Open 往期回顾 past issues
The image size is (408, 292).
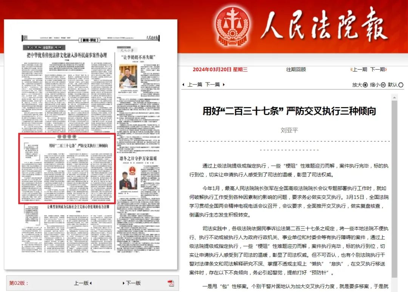[x=296, y=70]
